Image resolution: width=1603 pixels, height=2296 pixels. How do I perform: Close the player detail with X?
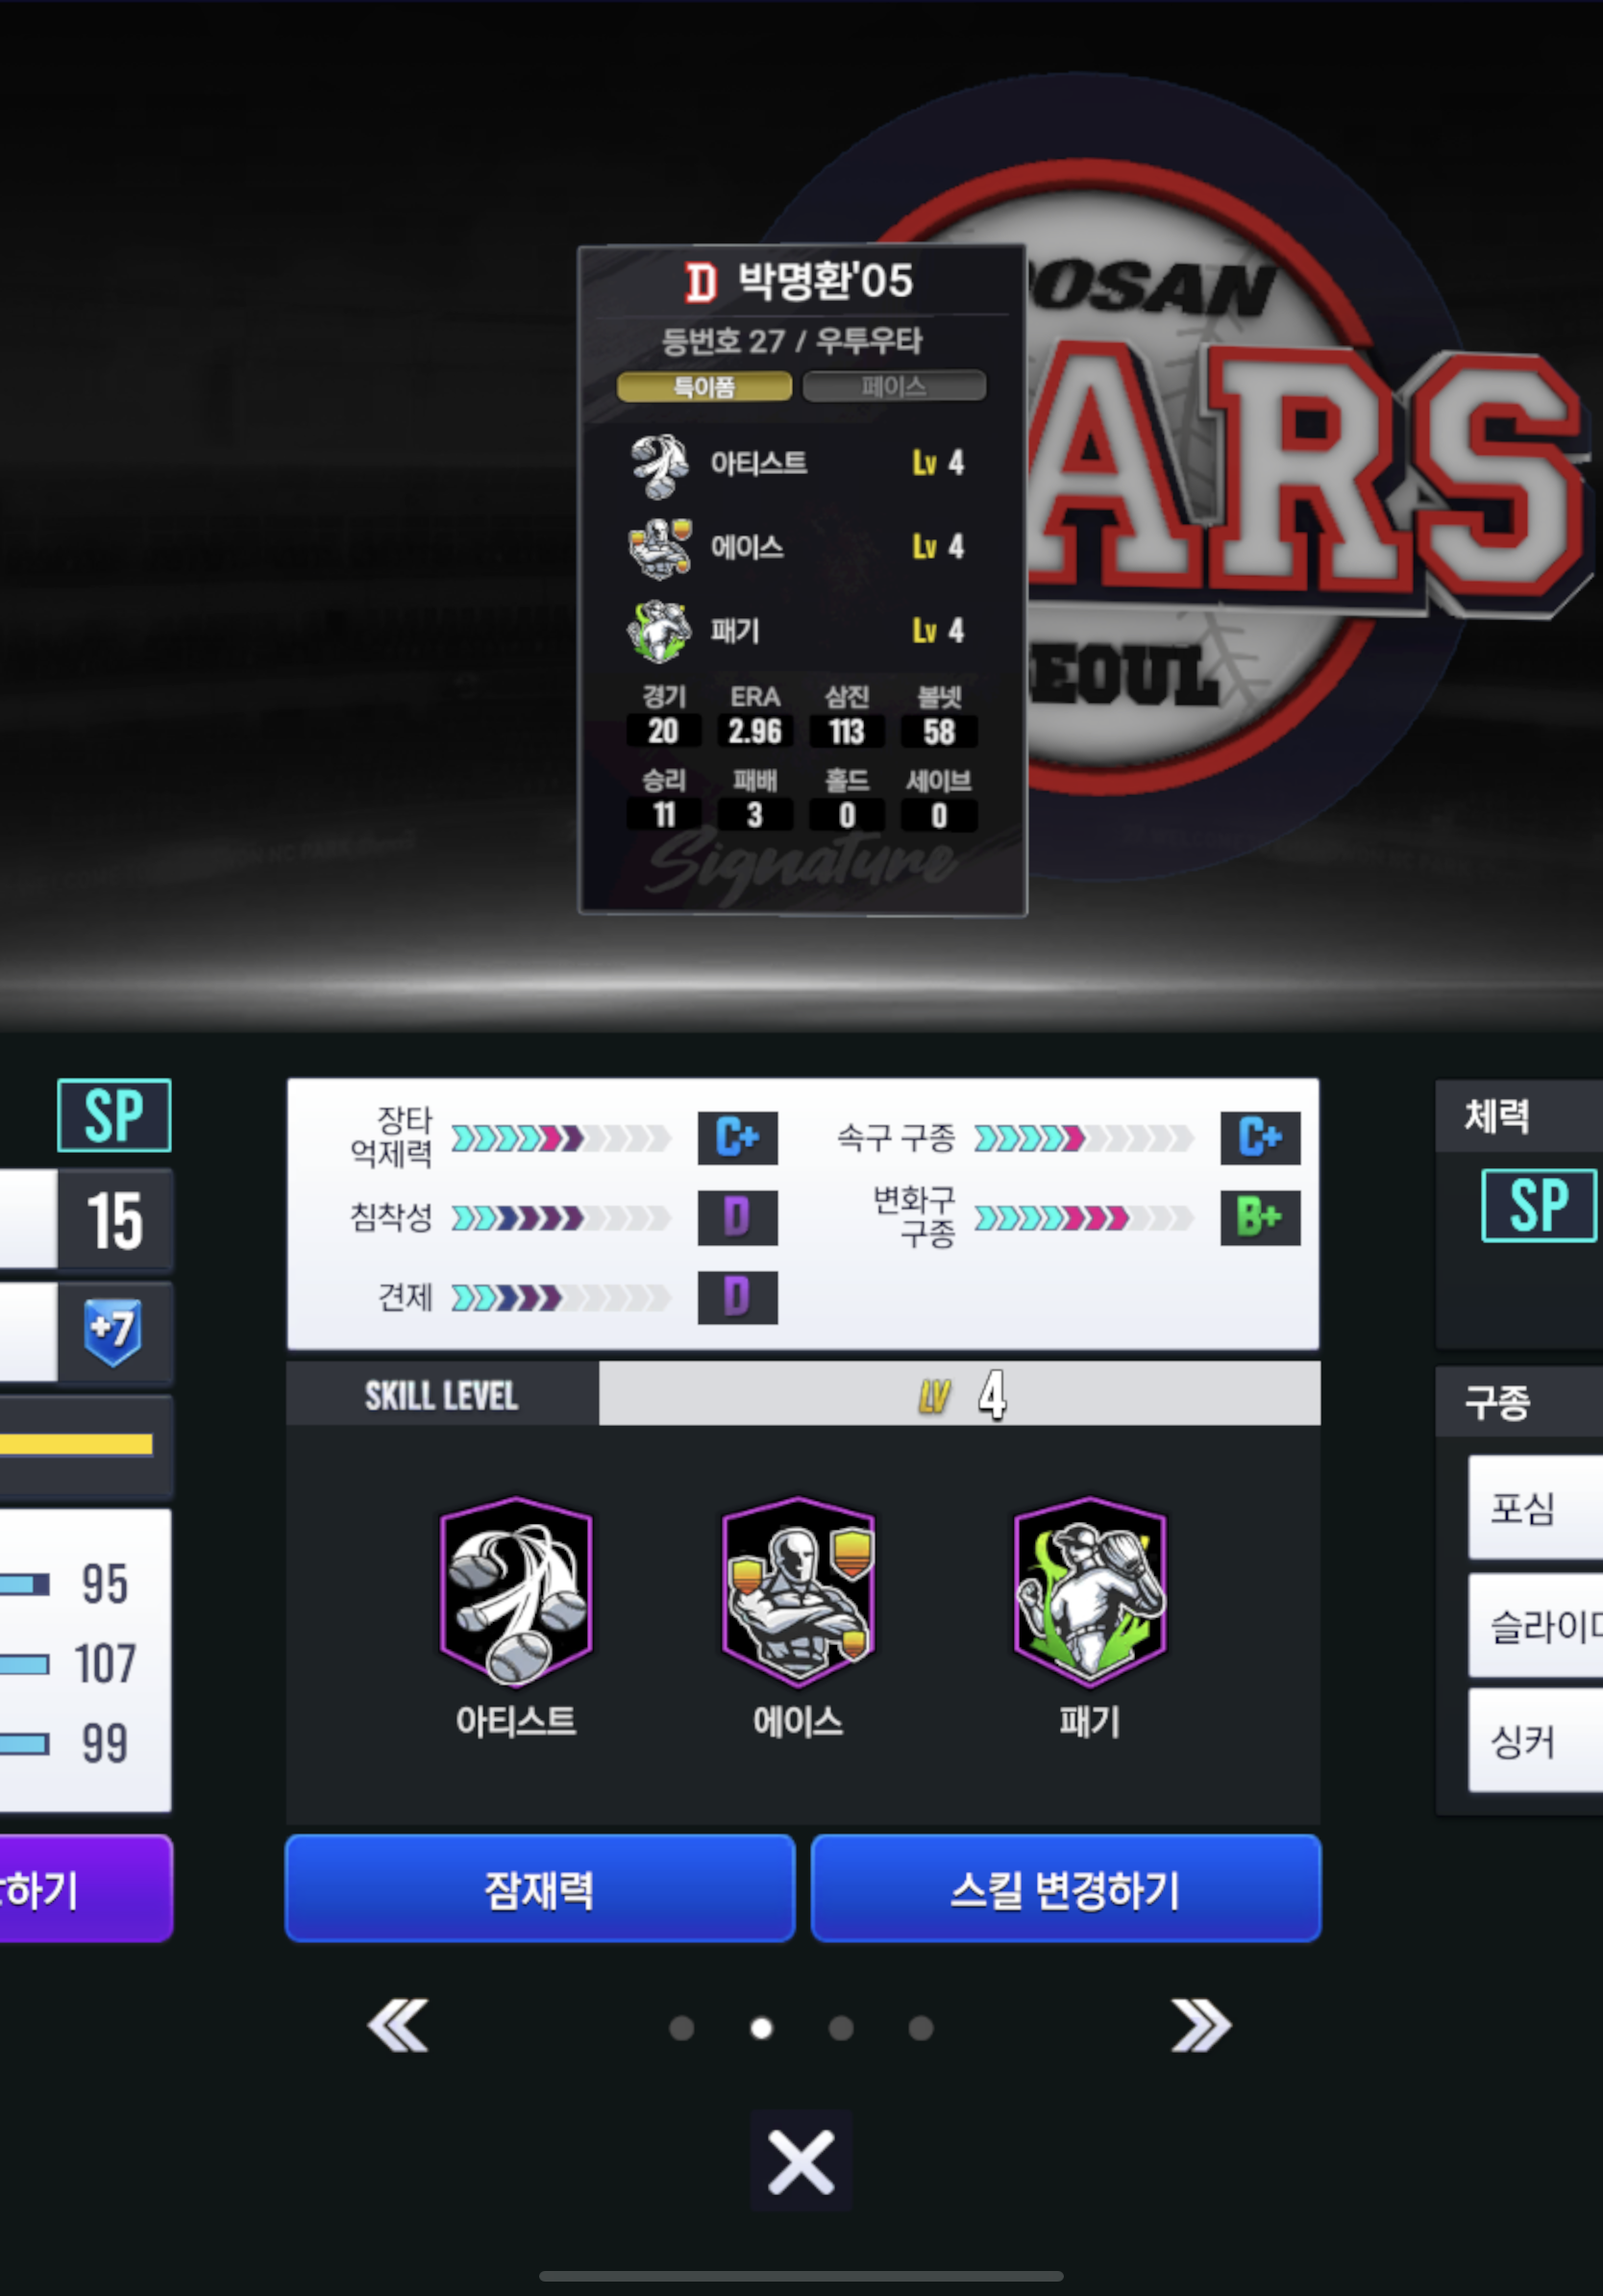[801, 2161]
